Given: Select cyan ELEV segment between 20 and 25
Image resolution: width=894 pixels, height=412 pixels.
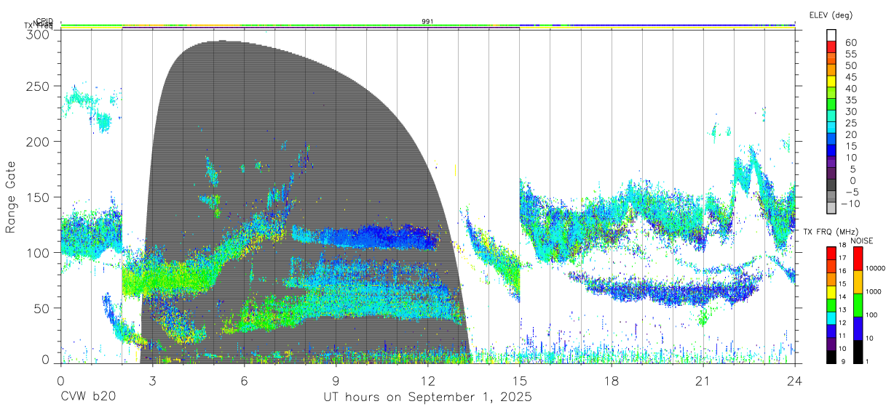Looking at the screenshot, I should coord(831,128).
